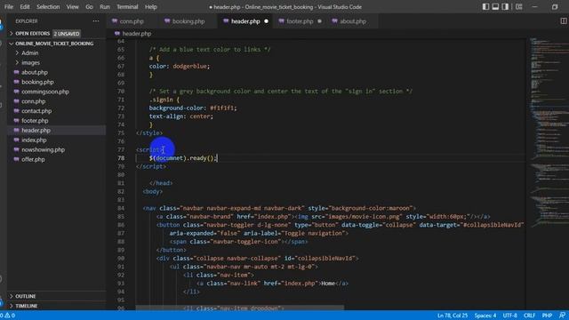Click the nav tag on line 84
This screenshot has height=320, width=569.
[x=149, y=208]
